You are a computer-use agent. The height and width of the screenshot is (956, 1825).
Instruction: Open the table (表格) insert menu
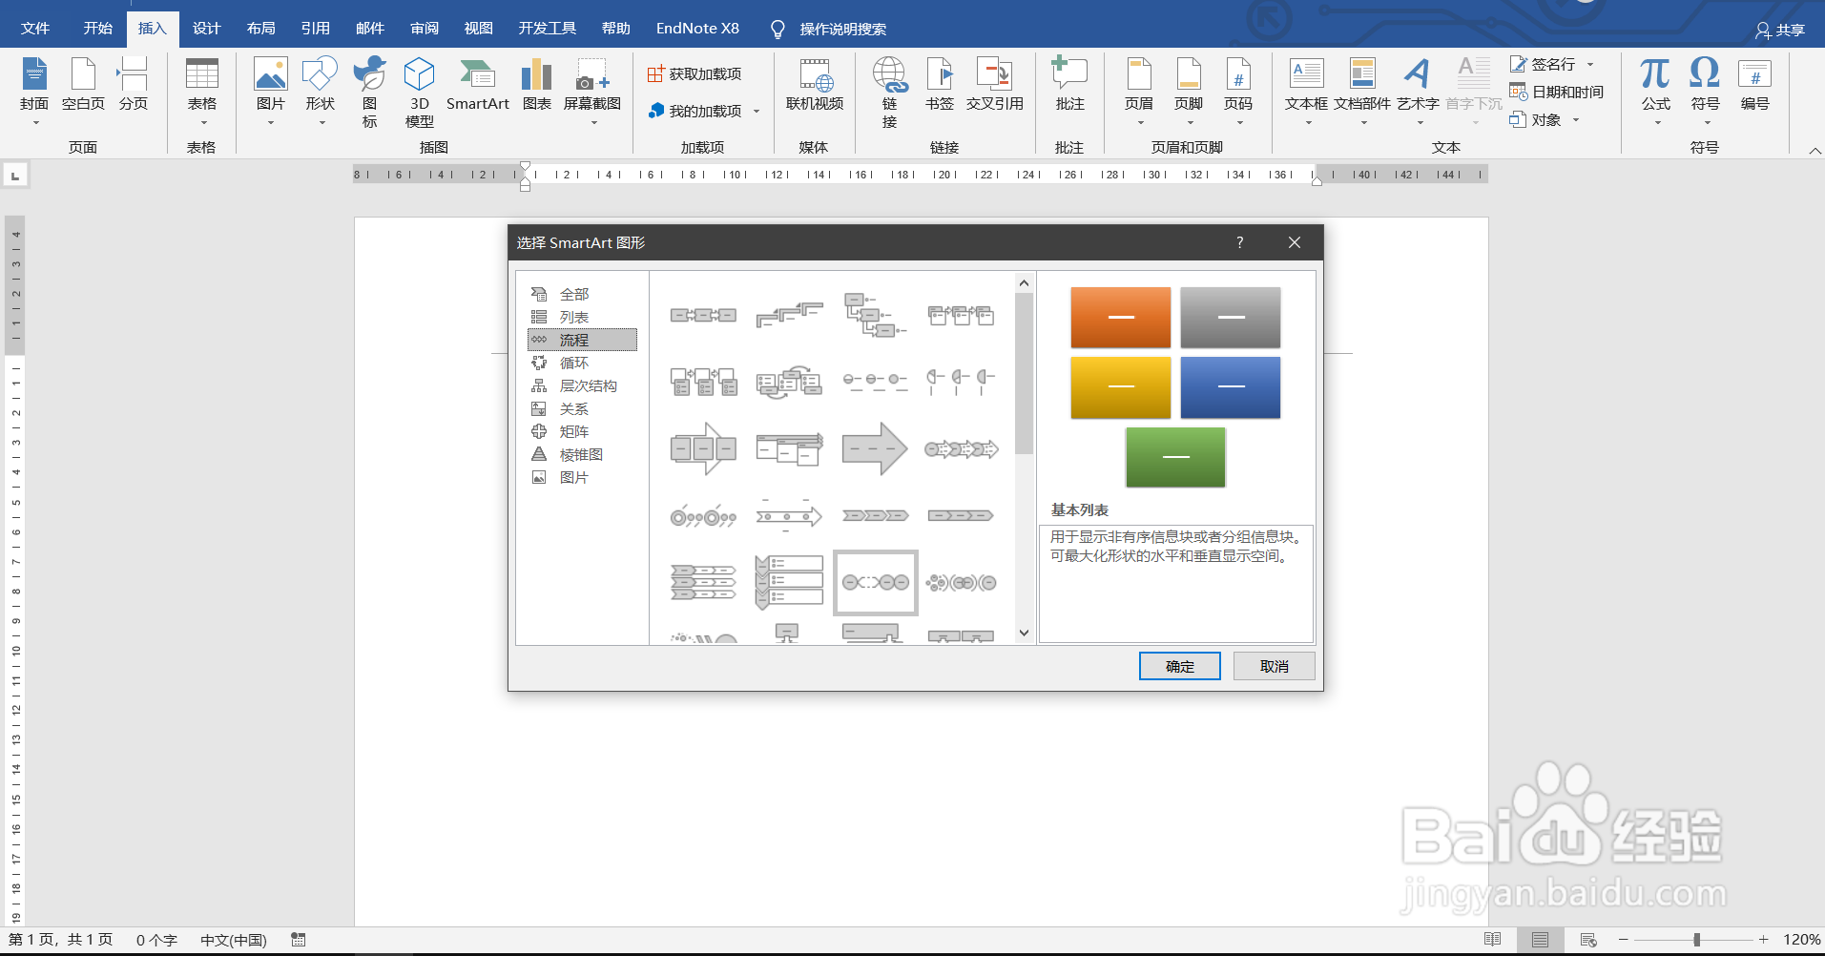[202, 92]
